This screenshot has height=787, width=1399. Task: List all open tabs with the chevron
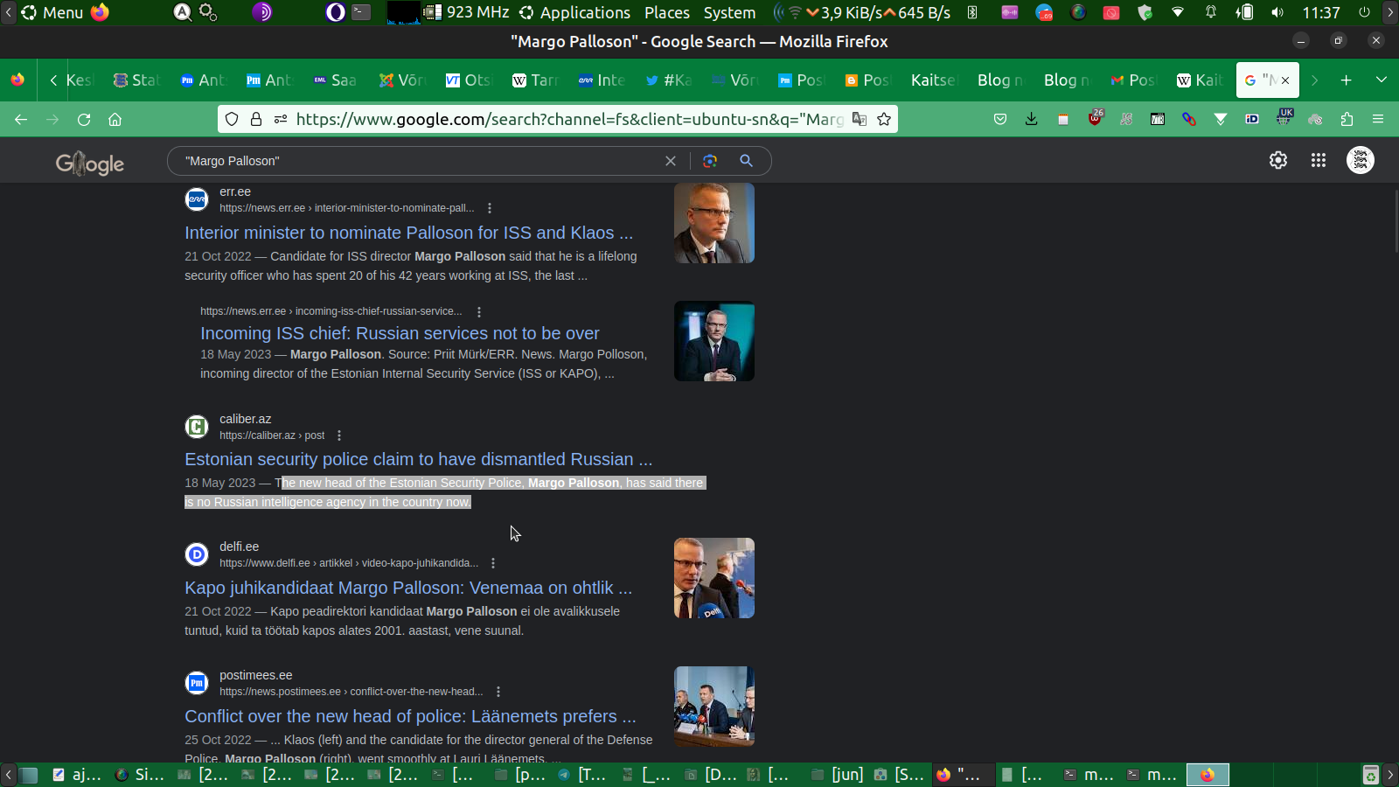[1382, 80]
